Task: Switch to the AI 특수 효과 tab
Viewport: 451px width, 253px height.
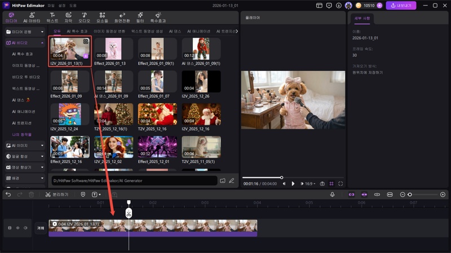Action: [77, 31]
